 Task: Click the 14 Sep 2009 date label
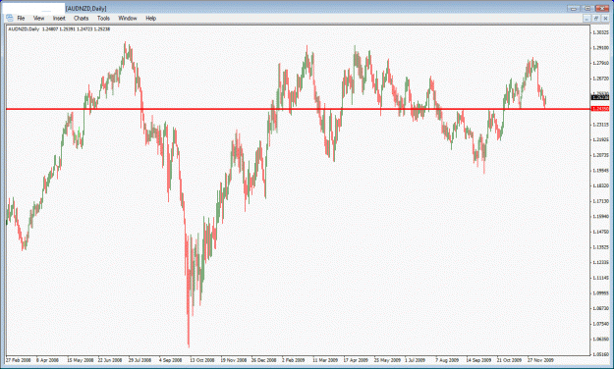[x=478, y=360]
